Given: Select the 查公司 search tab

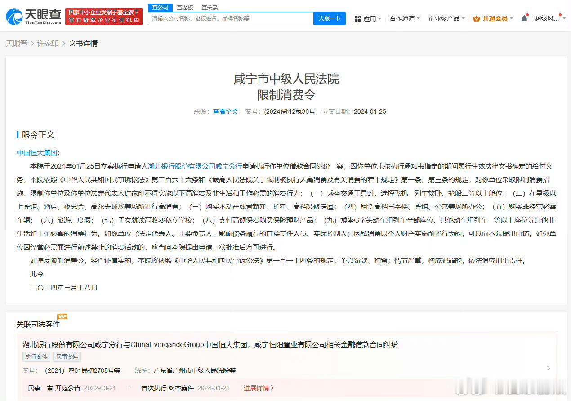Looking at the screenshot, I should point(160,7).
